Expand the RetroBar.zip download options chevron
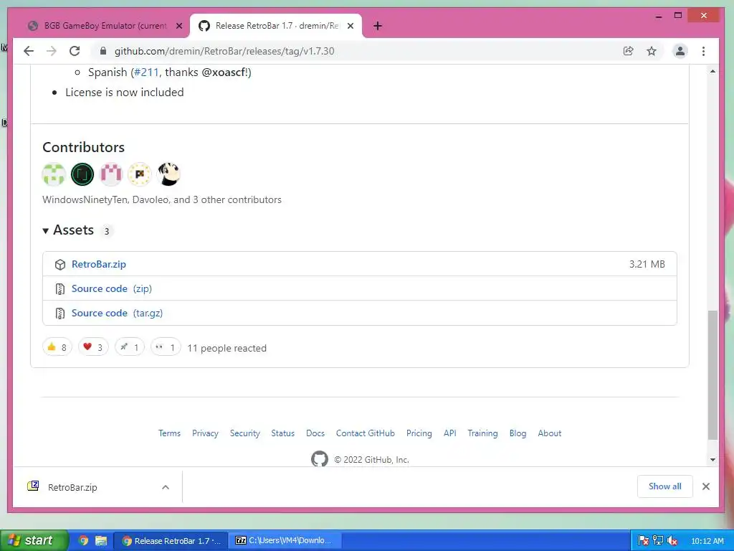The height and width of the screenshot is (551, 734). [x=166, y=487]
